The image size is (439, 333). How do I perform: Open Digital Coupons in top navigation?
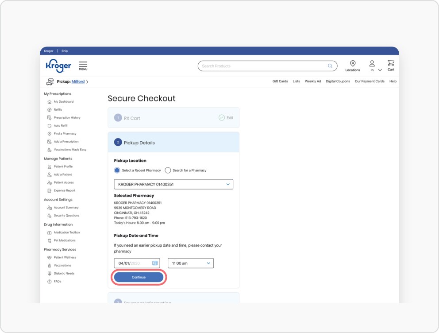click(x=338, y=81)
